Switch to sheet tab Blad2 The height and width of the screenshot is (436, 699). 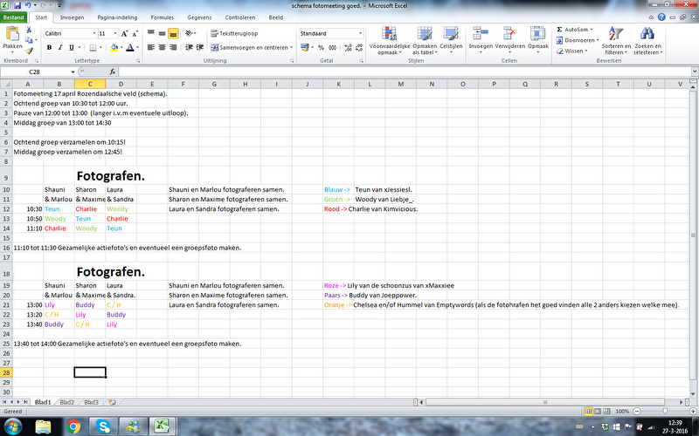[67, 402]
